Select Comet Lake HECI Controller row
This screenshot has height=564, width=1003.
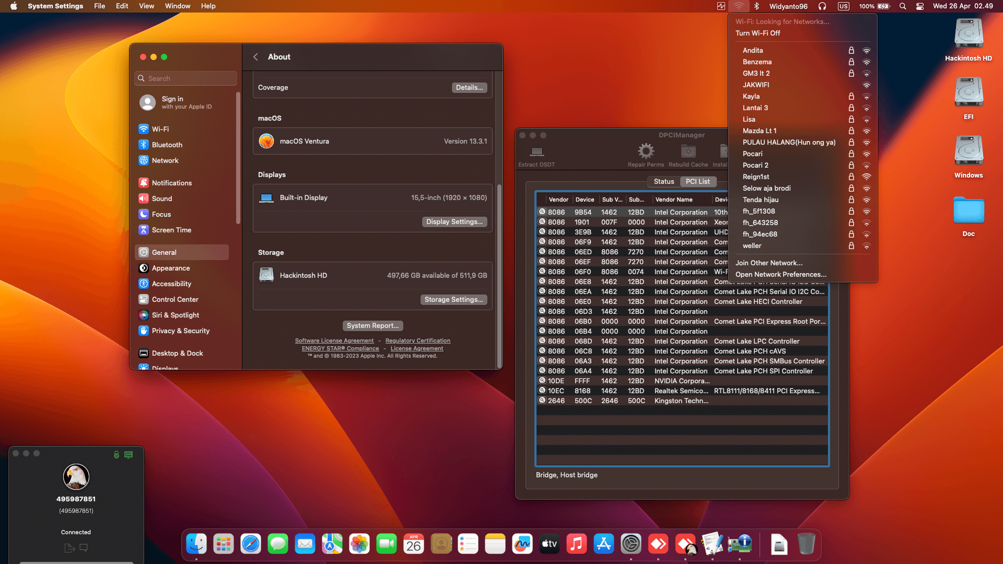click(682, 301)
